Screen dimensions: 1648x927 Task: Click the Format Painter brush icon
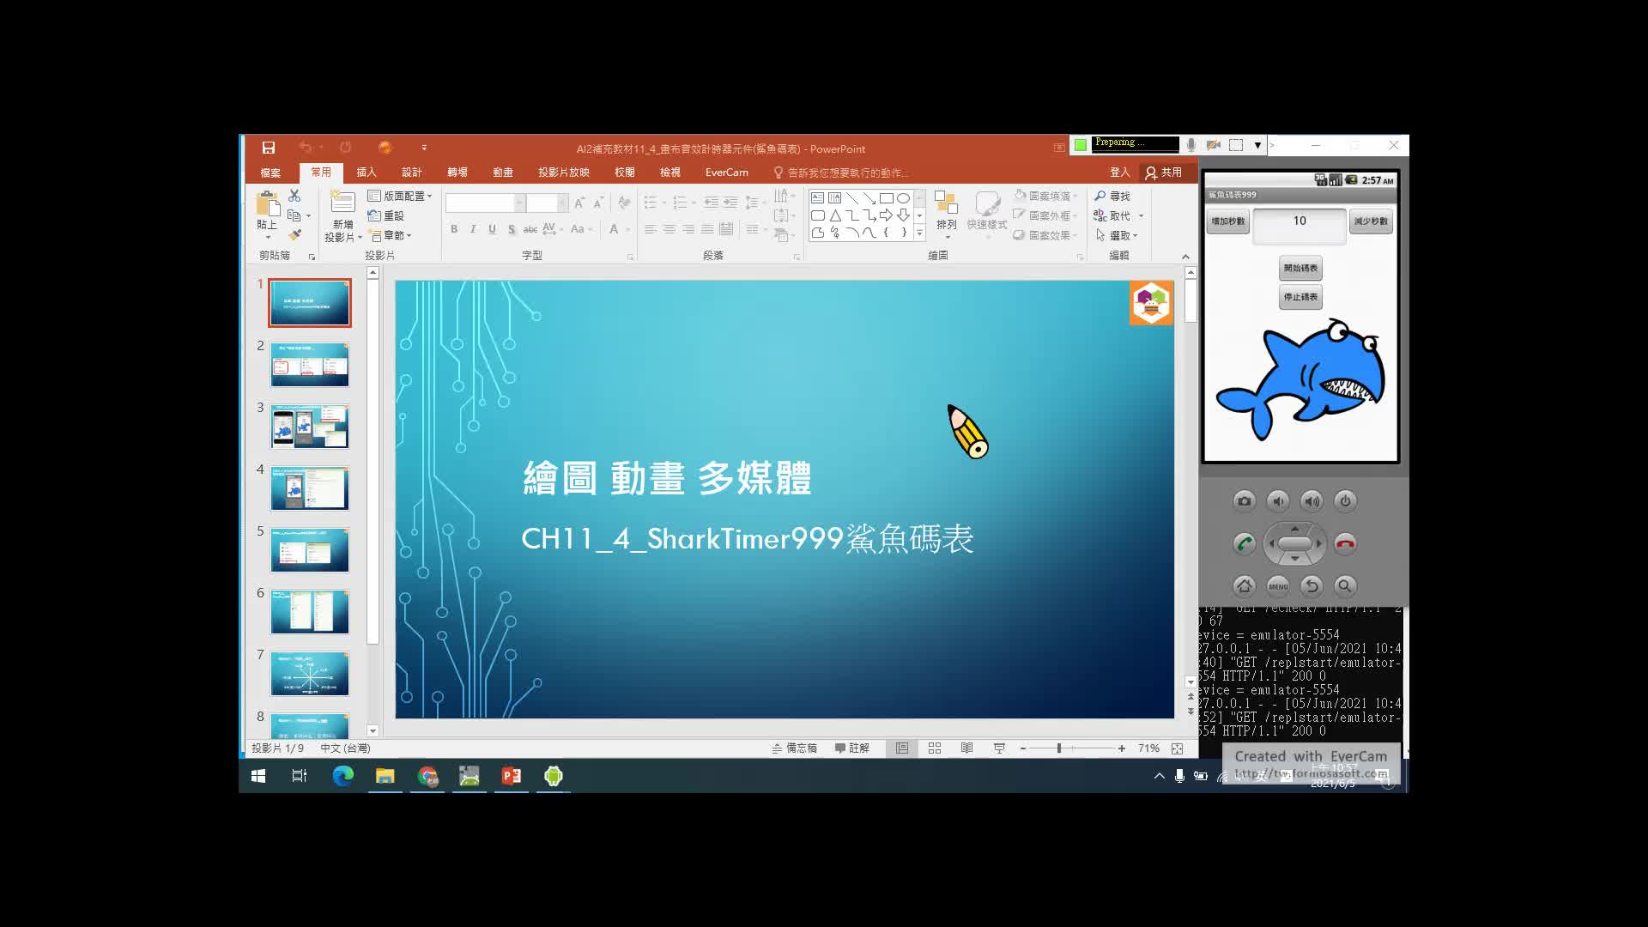coord(294,234)
